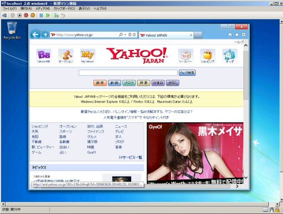This screenshot has height=214, width=283.
Task: Click the browser page scroll down arrow
Action: click(246, 178)
